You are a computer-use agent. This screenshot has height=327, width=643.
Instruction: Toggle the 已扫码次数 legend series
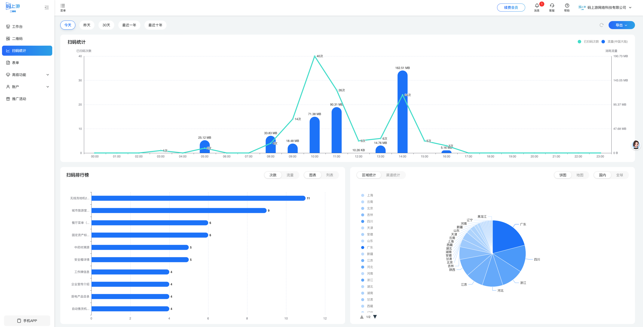click(x=588, y=42)
